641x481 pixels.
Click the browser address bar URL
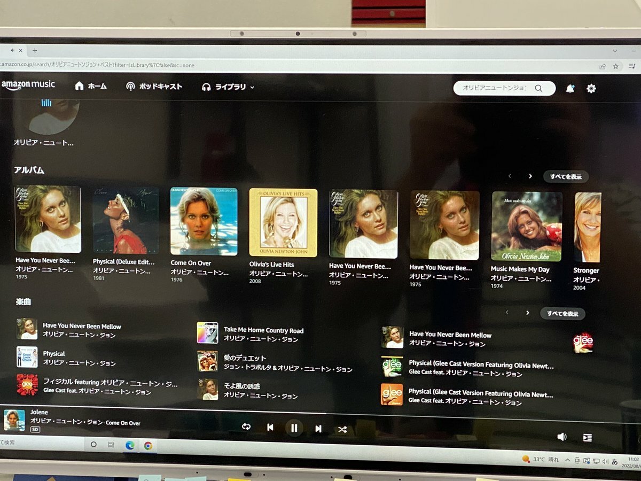[x=97, y=65]
